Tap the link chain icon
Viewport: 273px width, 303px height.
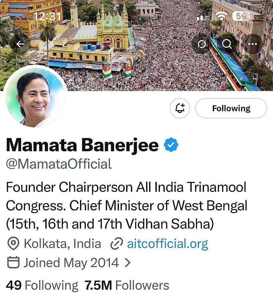pyautogui.click(x=117, y=244)
